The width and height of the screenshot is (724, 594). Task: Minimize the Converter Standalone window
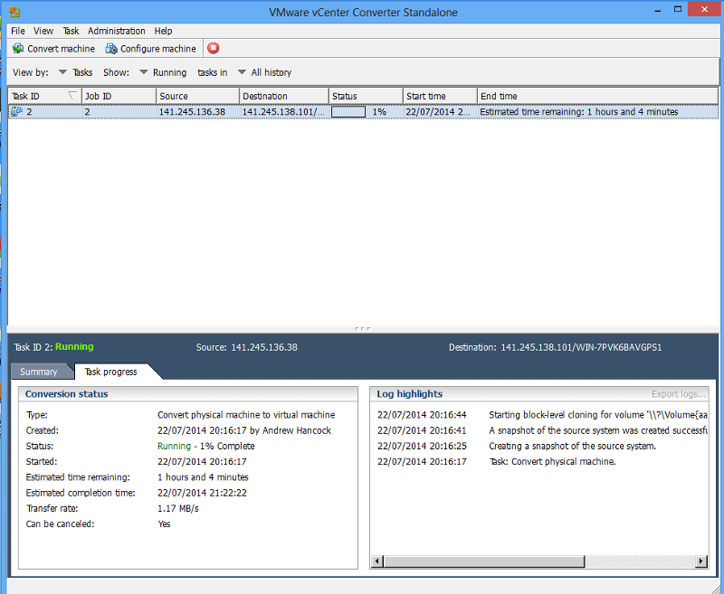tap(658, 9)
